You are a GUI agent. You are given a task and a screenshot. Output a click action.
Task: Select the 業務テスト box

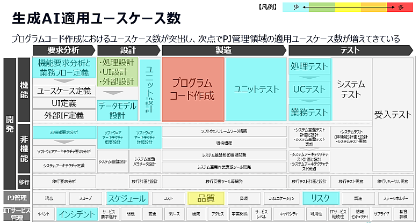309,112
